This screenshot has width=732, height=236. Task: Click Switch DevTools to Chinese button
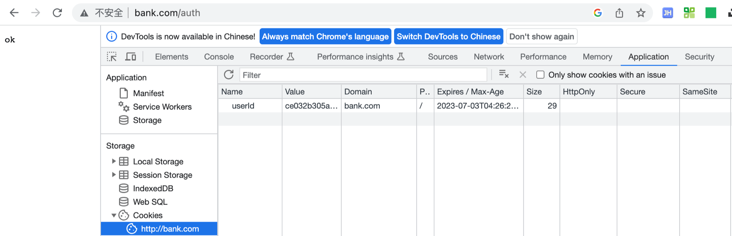pyautogui.click(x=448, y=37)
